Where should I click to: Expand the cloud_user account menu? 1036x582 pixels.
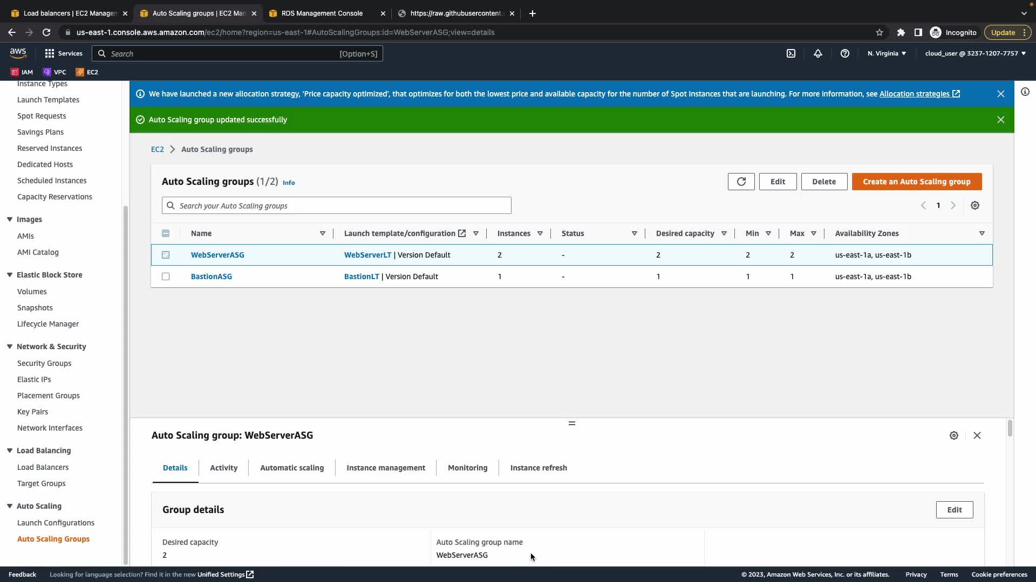click(975, 53)
